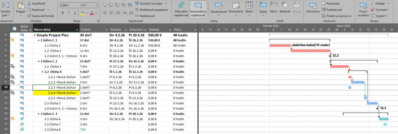398x134 pixels.
Task: Open the Vyplniť fill dropdown
Action: point(379,16)
